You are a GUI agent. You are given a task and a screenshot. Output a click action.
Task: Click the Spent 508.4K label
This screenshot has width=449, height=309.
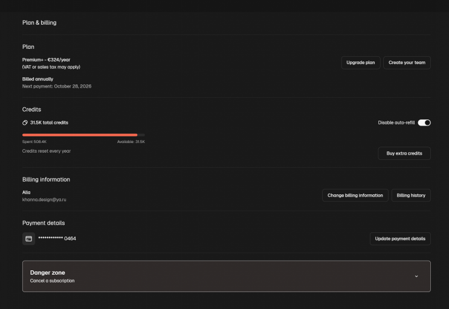tap(34, 142)
